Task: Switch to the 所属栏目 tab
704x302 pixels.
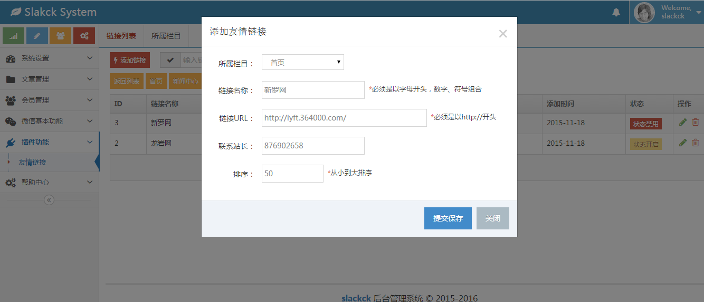Action: tap(166, 36)
